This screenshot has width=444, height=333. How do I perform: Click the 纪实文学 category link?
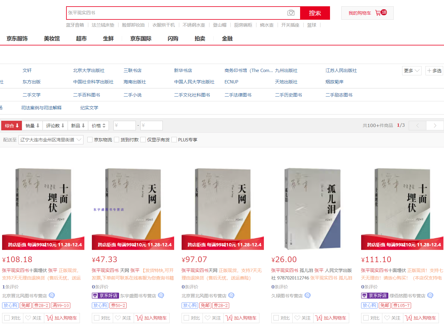pyautogui.click(x=89, y=108)
